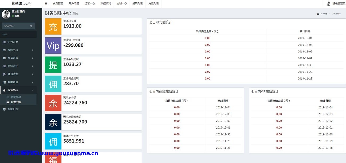The image size is (346, 163).
Task: Click 超级管理员 name in sidebar profile
Action: coord(18,12)
